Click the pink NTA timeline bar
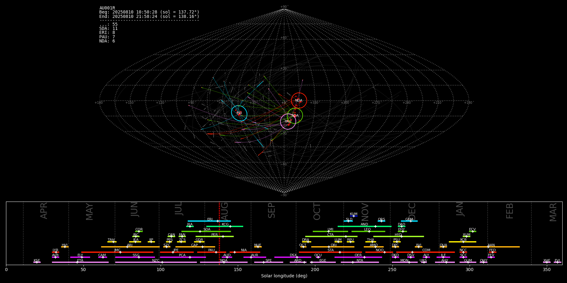 tap(360, 262)
